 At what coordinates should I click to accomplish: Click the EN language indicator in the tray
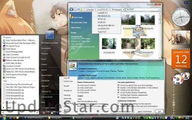(x=117, y=118)
